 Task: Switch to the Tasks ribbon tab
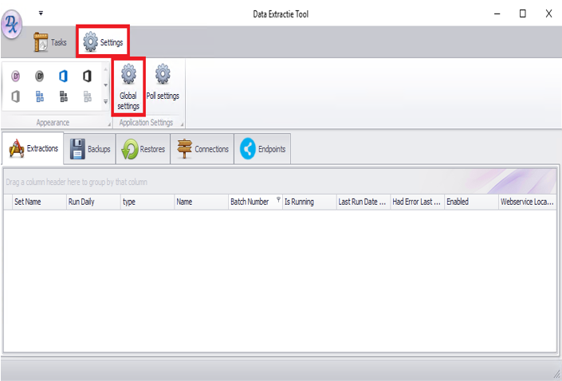coord(50,42)
